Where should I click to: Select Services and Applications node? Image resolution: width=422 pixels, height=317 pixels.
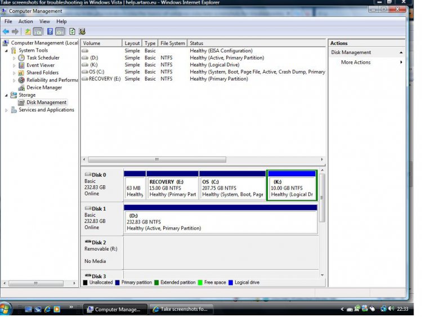click(46, 110)
